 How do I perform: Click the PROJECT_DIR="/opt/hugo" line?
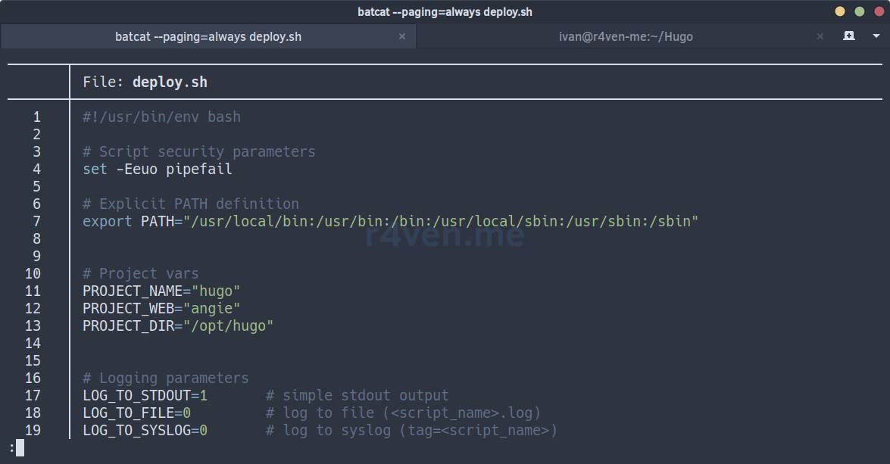coord(177,326)
